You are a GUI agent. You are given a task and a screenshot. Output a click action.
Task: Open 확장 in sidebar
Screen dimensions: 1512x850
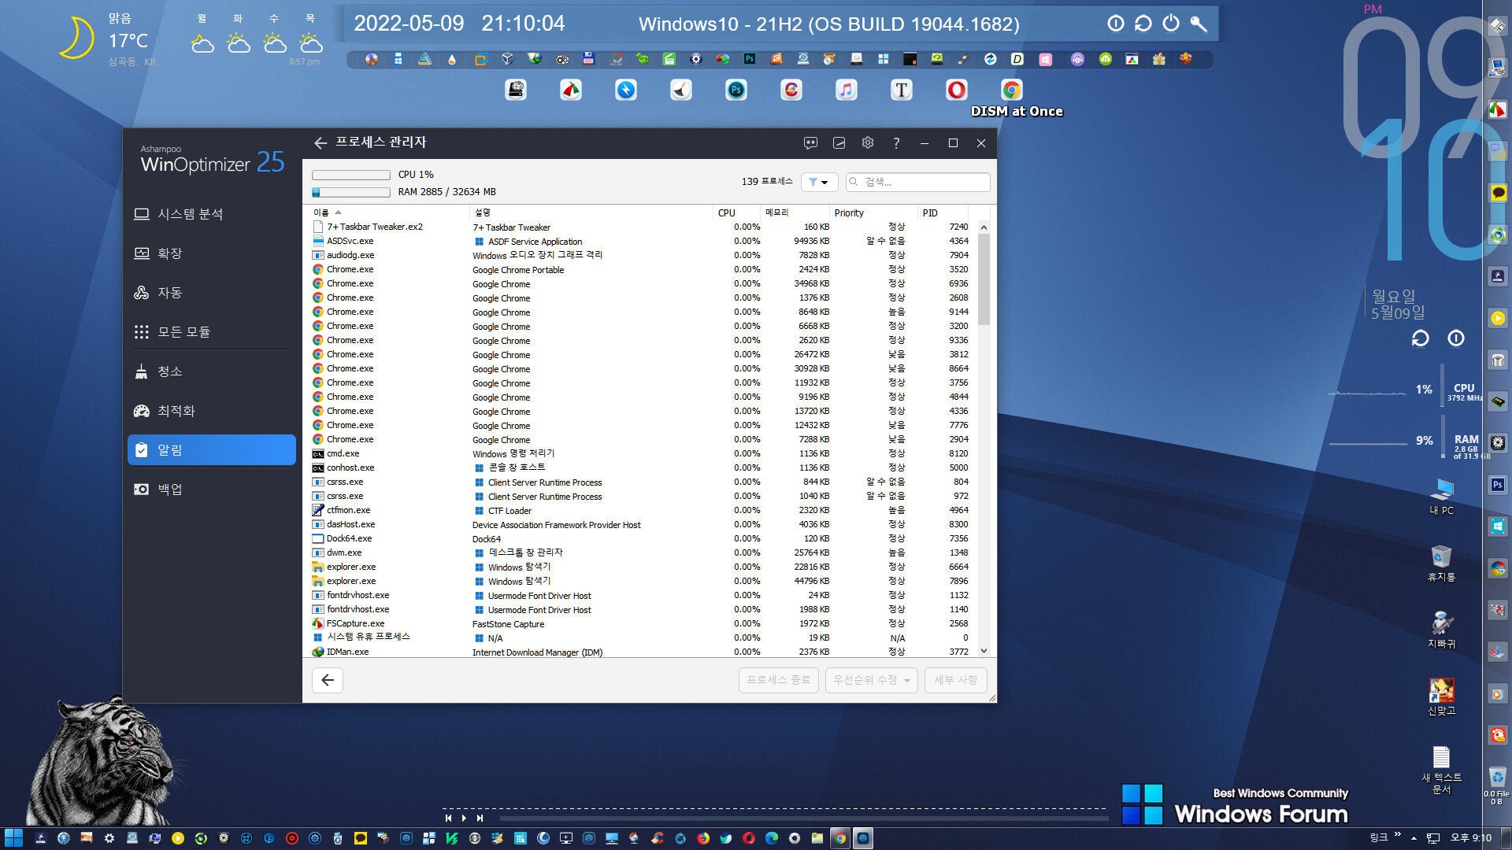click(211, 253)
